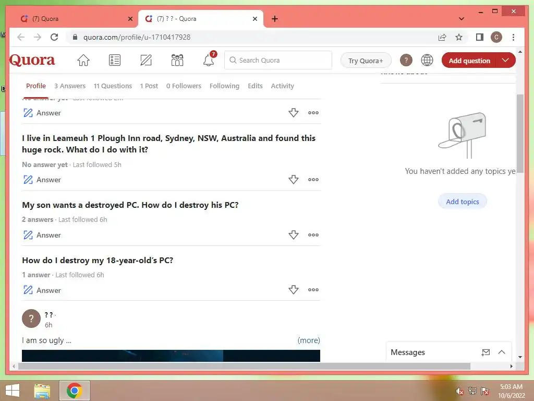Open the Answer pencil icon in Quora header
The height and width of the screenshot is (401, 534).
tap(146, 61)
